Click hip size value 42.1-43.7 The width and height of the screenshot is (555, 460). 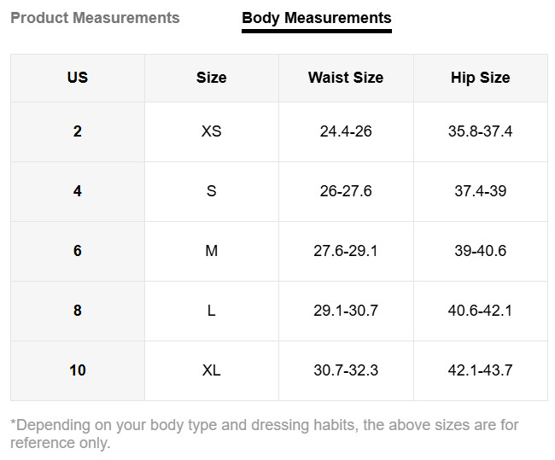pos(480,370)
